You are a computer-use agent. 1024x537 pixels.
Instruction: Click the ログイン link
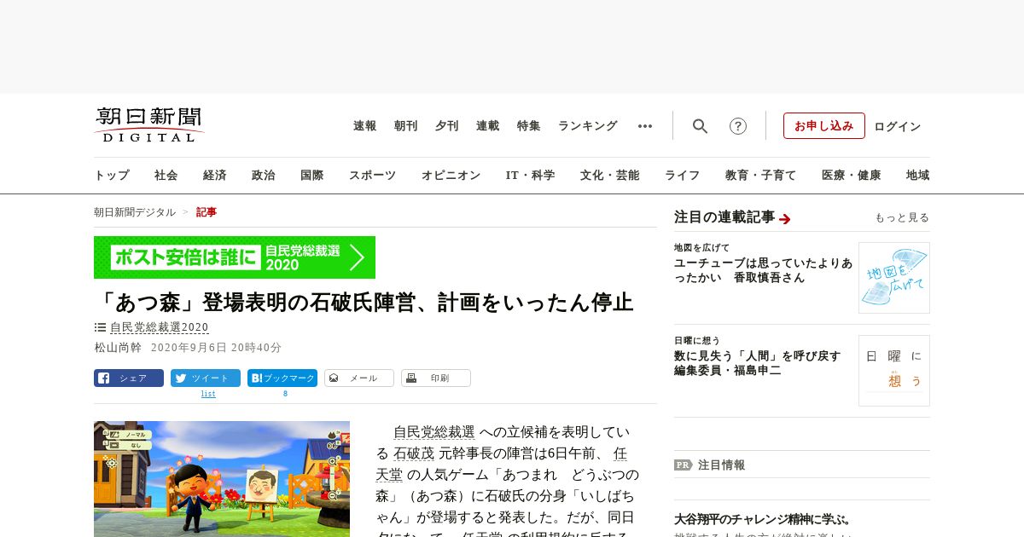click(x=898, y=126)
